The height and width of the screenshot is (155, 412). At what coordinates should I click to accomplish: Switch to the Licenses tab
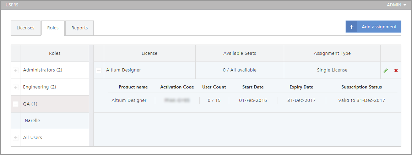26,28
